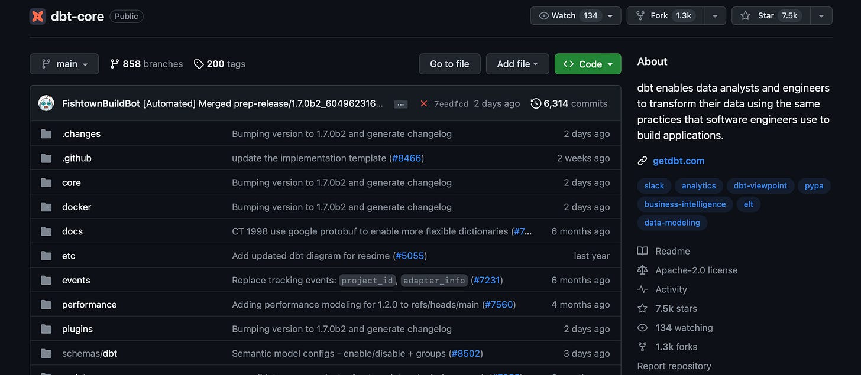Open the Activity sidebar link
This screenshot has width=861, height=375.
click(671, 289)
